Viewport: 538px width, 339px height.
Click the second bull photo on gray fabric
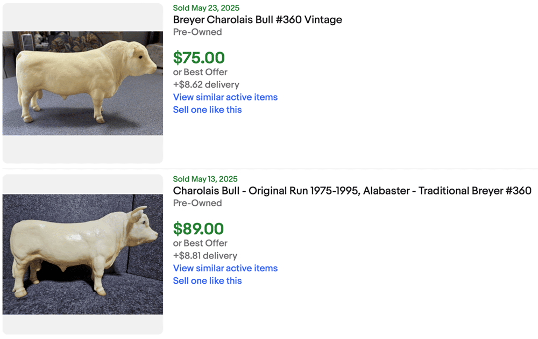pos(83,254)
